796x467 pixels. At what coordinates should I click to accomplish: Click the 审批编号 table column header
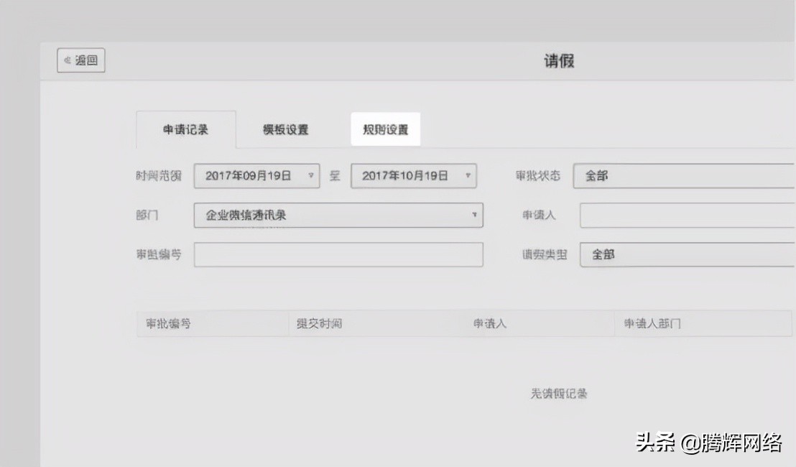point(170,323)
